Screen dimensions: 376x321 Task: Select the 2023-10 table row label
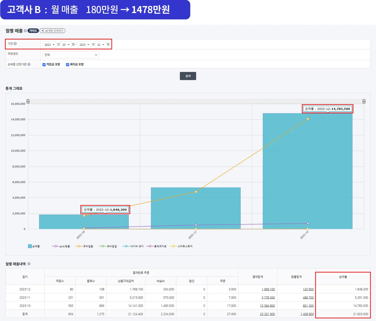[x=25, y=306]
